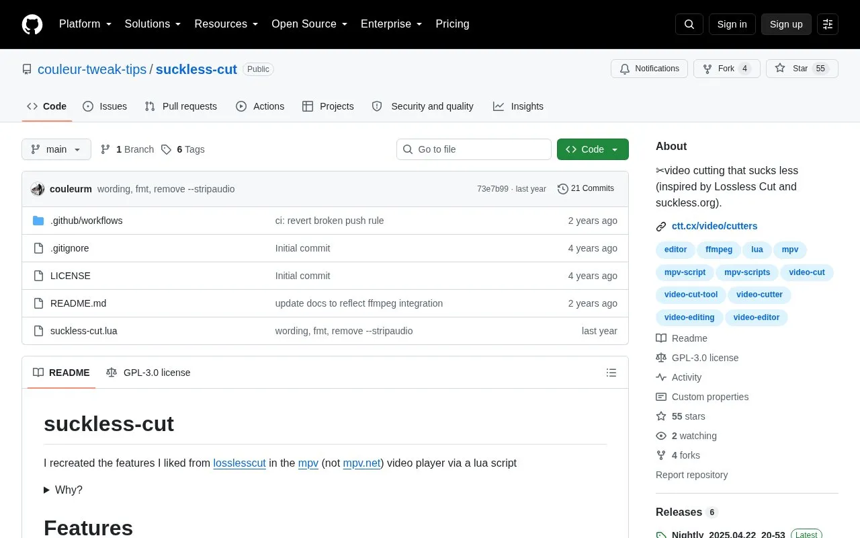Click Report repository link
860x538 pixels.
pos(691,475)
